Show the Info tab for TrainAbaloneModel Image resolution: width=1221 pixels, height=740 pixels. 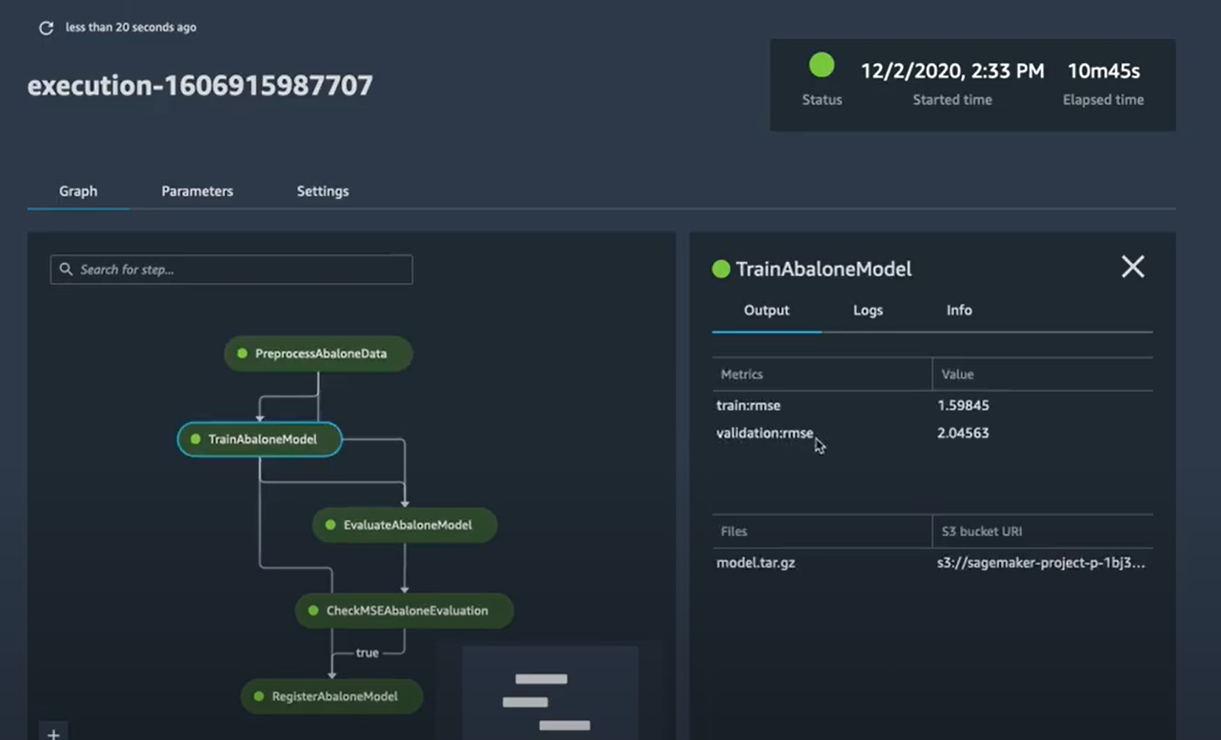click(x=959, y=310)
